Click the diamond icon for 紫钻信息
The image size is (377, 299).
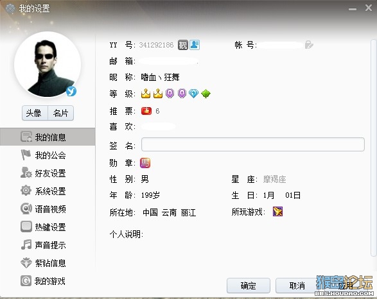pyautogui.click(x=26, y=262)
